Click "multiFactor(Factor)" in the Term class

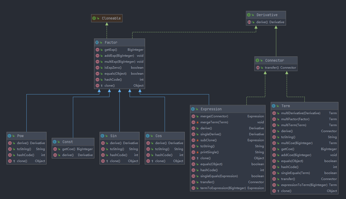click(295, 119)
